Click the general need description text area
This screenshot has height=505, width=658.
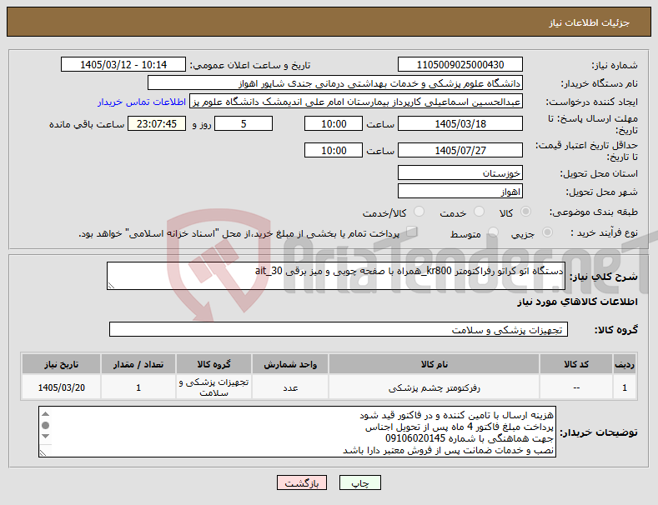coord(336,276)
